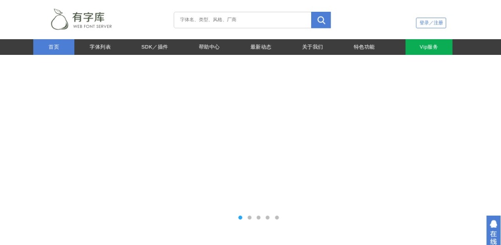Open 最新动态 news page
Image resolution: width=501 pixels, height=245 pixels.
coord(261,47)
